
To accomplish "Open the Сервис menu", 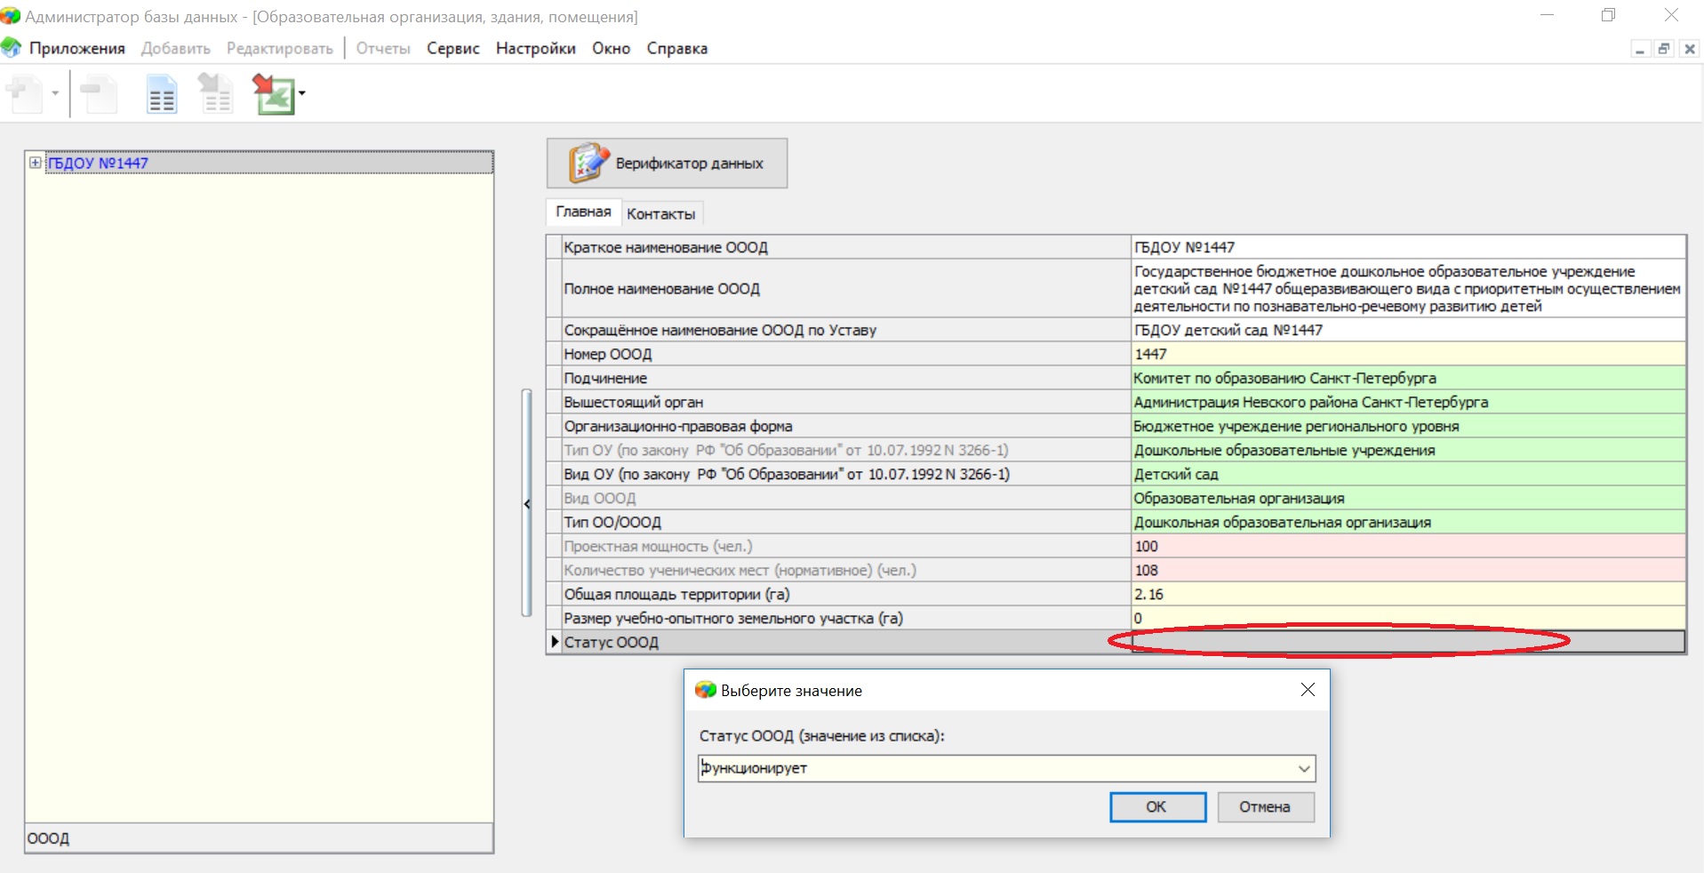I will coord(452,48).
